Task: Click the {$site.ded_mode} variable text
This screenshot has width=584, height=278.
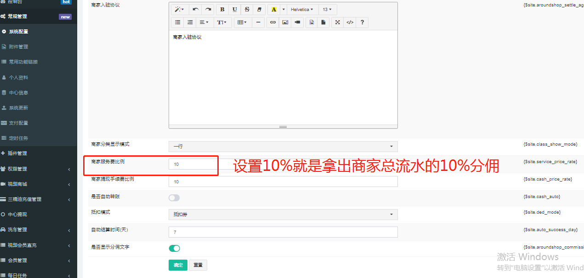Action: (x=542, y=212)
